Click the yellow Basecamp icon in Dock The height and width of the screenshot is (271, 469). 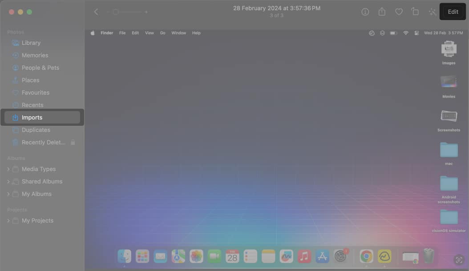pos(384,256)
